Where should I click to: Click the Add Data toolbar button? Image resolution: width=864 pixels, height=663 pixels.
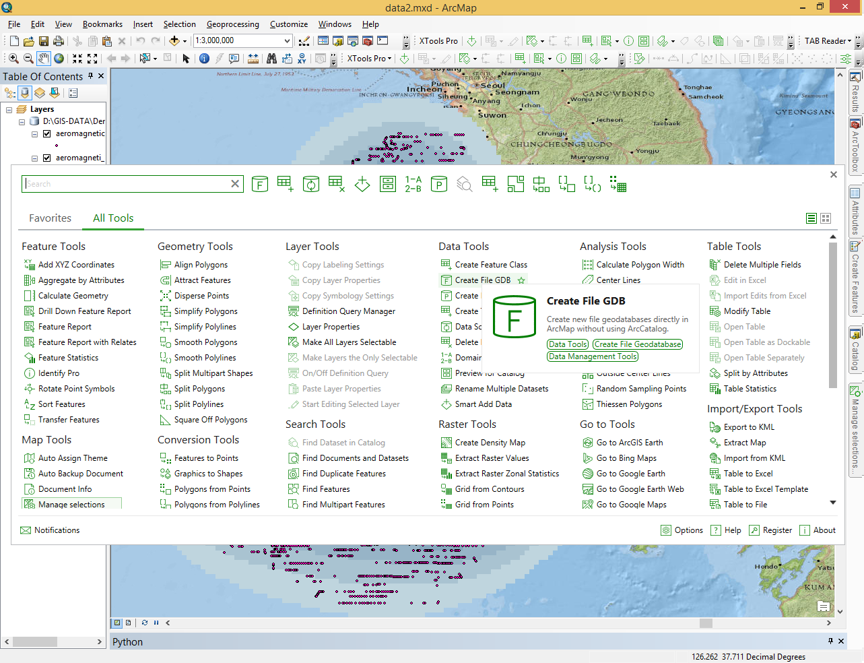[x=174, y=41]
